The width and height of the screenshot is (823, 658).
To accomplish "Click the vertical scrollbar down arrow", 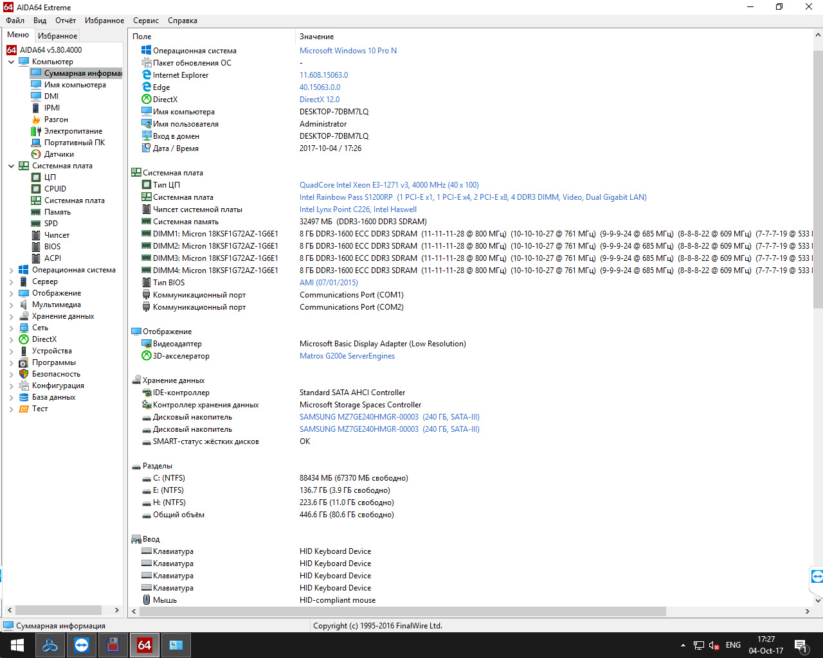I will coord(818,600).
